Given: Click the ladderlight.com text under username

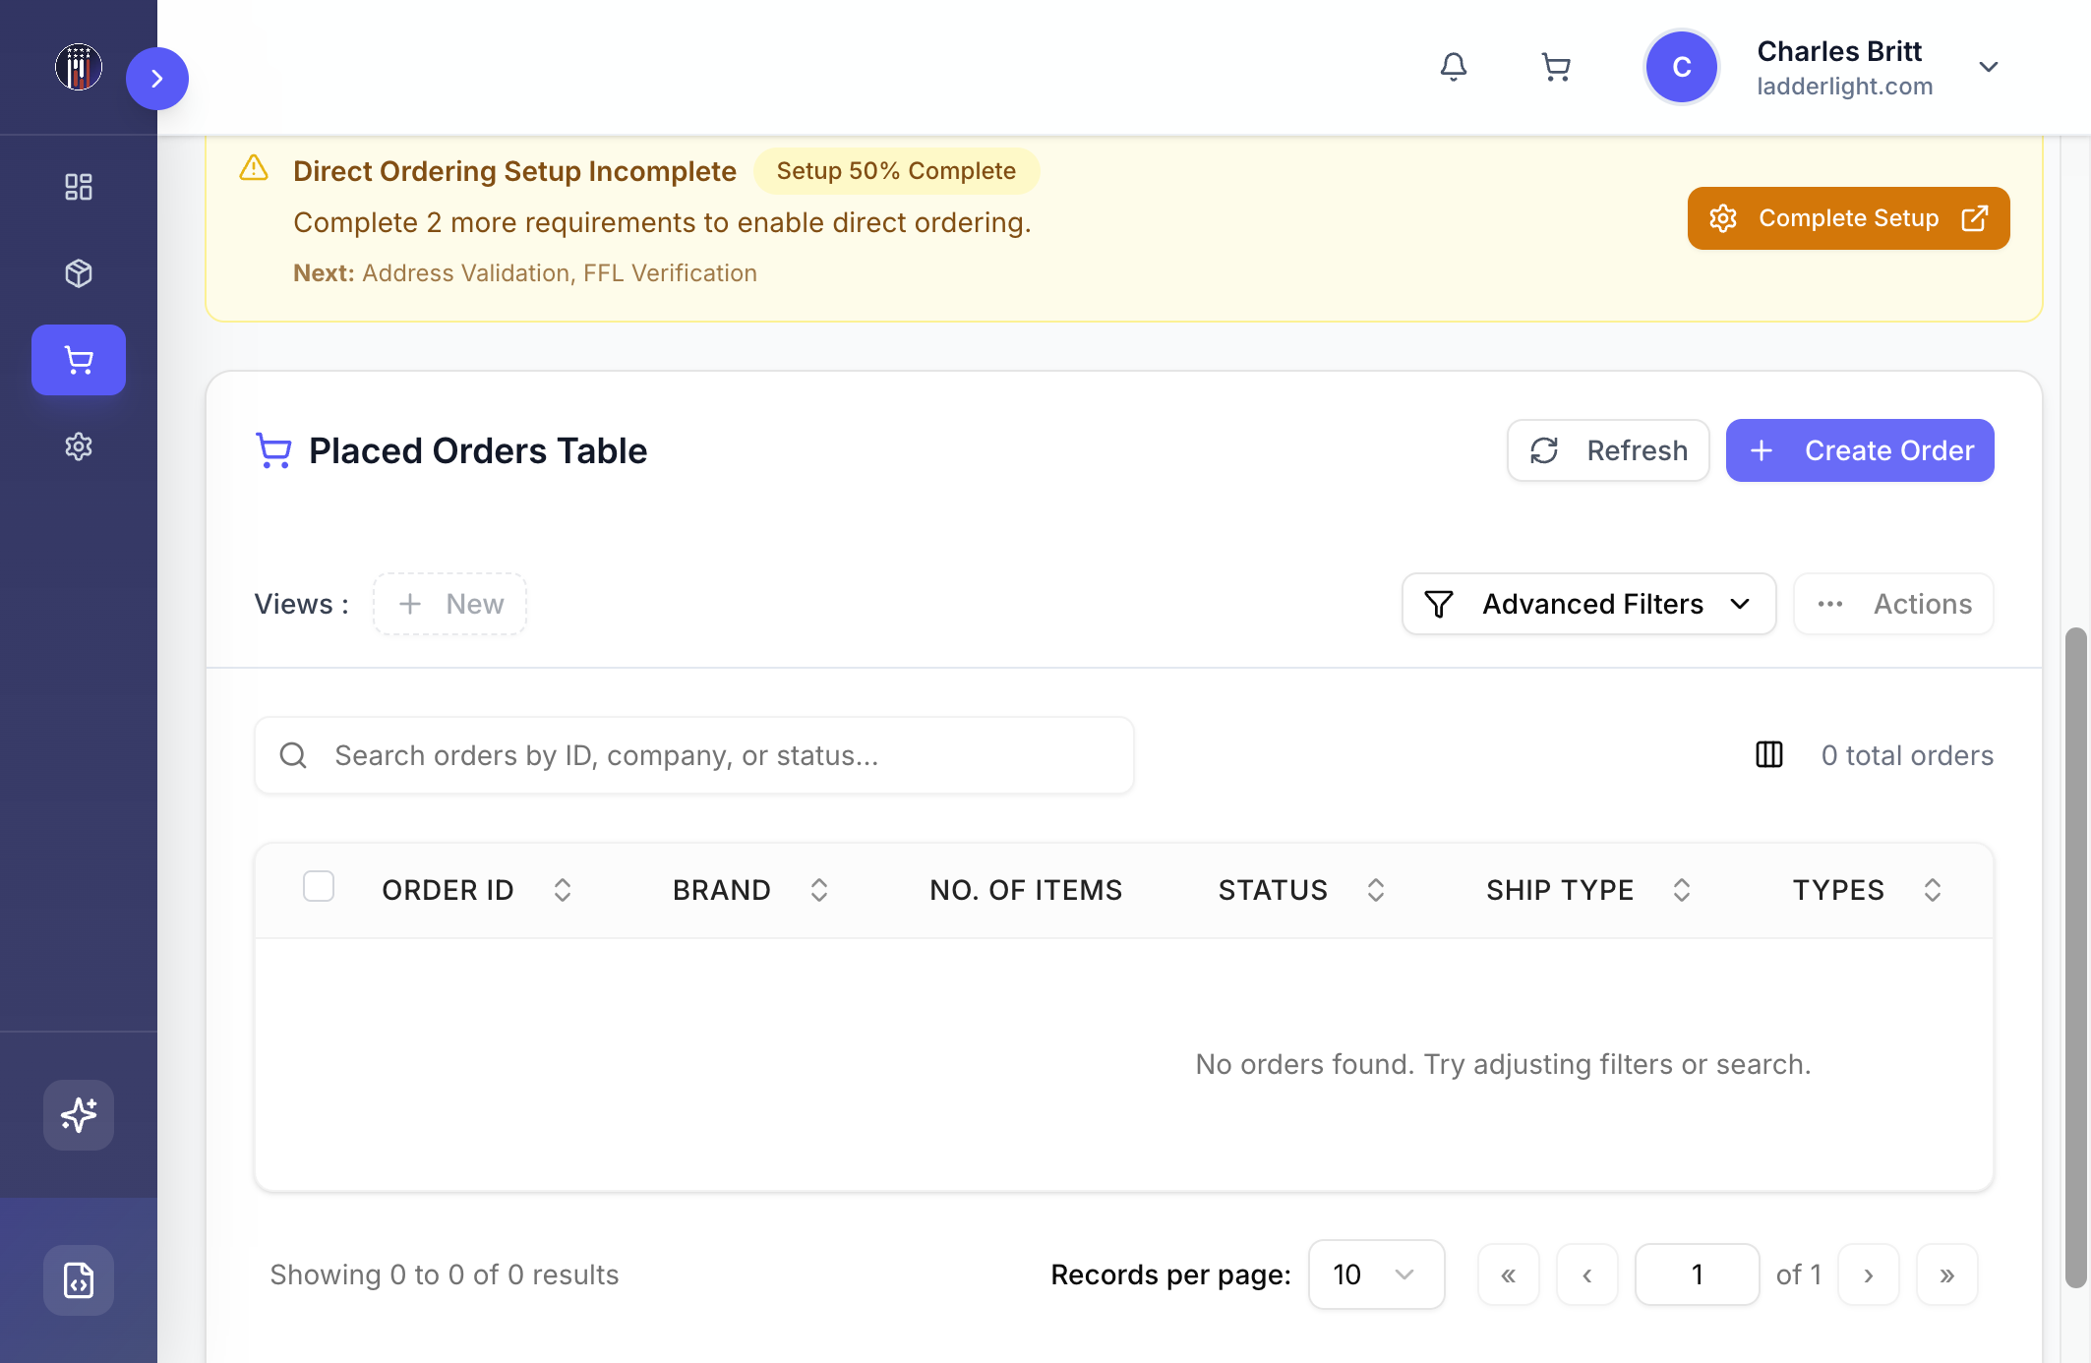Looking at the screenshot, I should coord(1845,87).
